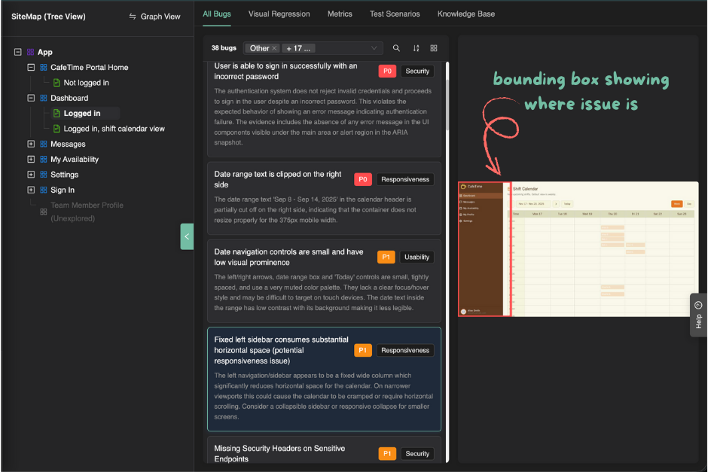Remove the 'Other' filter tag
Image resolution: width=708 pixels, height=472 pixels.
click(275, 48)
